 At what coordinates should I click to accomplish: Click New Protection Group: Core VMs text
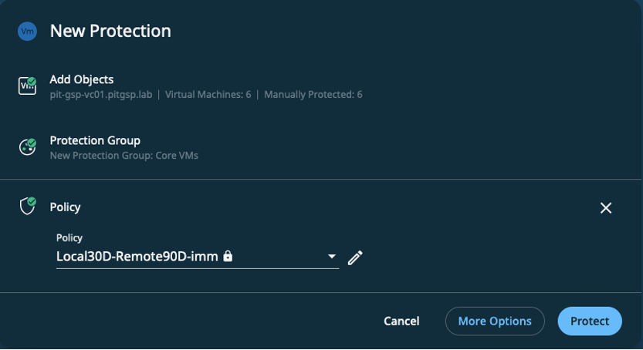[x=124, y=156]
